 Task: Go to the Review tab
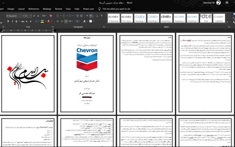pos(58,9)
